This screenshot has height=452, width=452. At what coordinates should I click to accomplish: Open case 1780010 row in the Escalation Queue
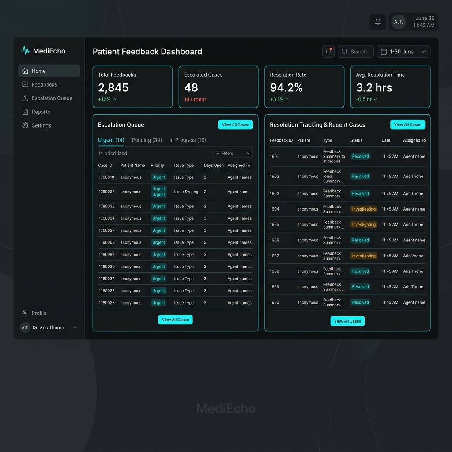click(x=175, y=177)
